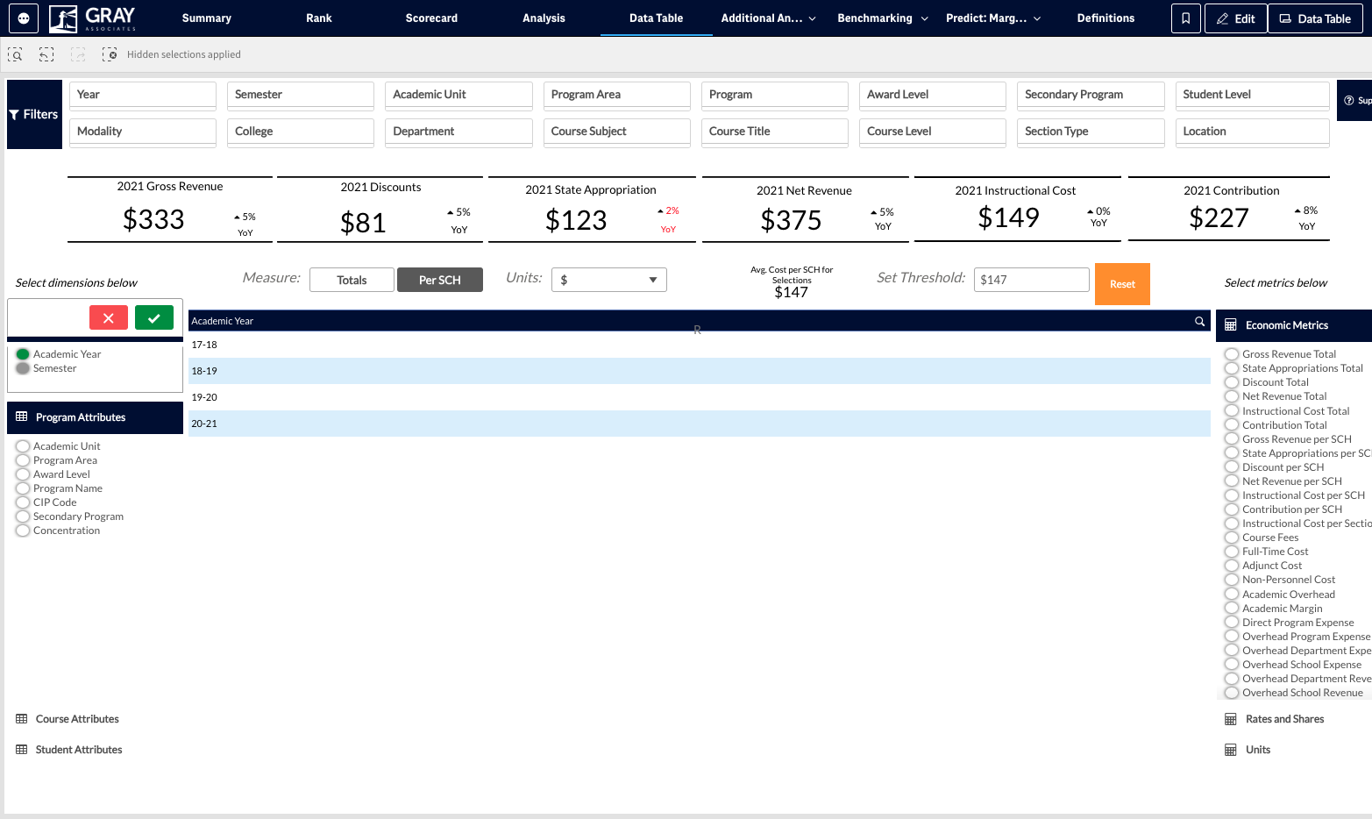Select Gross Revenue Total metric
Image resolution: width=1372 pixels, height=819 pixels.
pos(1232,354)
